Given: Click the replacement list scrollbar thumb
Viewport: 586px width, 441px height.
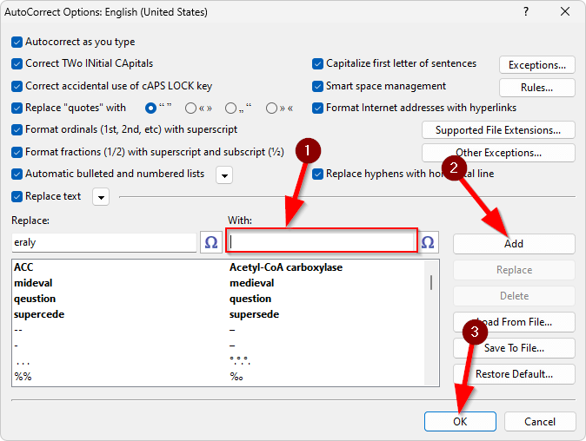Looking at the screenshot, I should point(431,282).
